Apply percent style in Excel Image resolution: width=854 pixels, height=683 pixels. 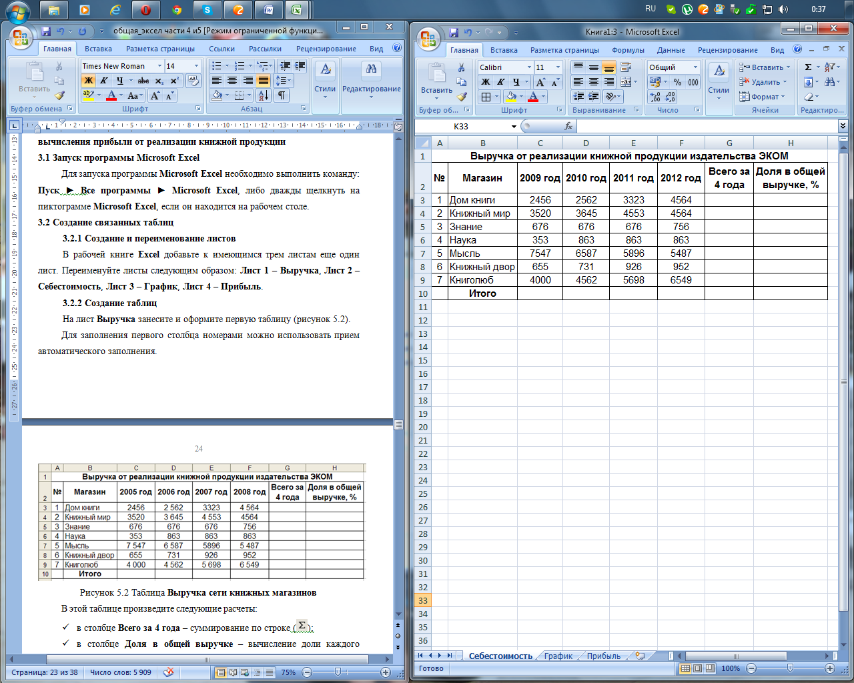(677, 82)
